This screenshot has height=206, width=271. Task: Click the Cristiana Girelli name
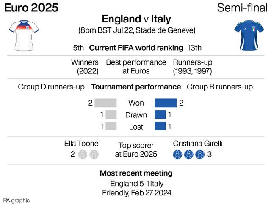(198, 144)
